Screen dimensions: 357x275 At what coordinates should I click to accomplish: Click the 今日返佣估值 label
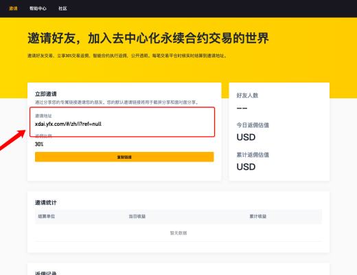(x=253, y=125)
